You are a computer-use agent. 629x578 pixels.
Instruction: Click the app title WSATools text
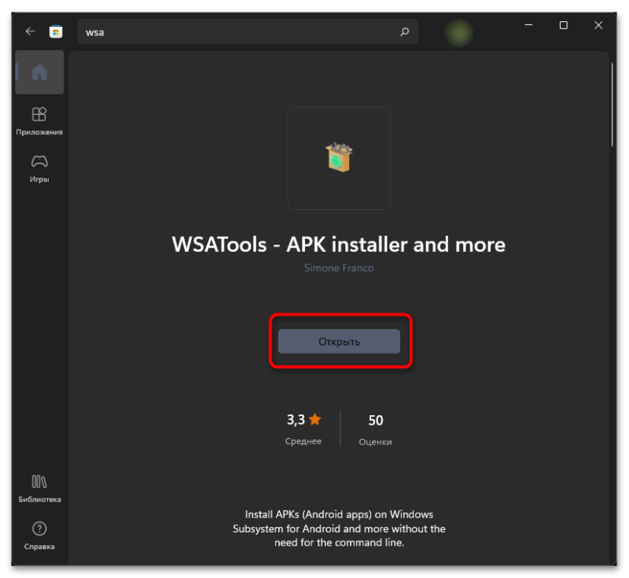click(339, 245)
